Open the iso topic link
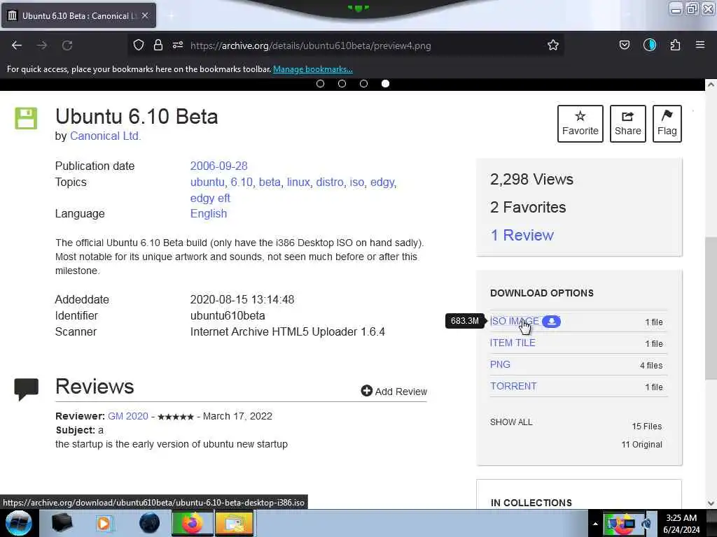 coord(356,182)
